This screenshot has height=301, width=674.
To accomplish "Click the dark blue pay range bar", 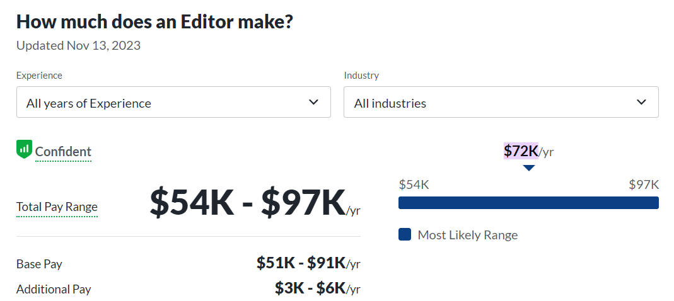I will click(x=528, y=203).
